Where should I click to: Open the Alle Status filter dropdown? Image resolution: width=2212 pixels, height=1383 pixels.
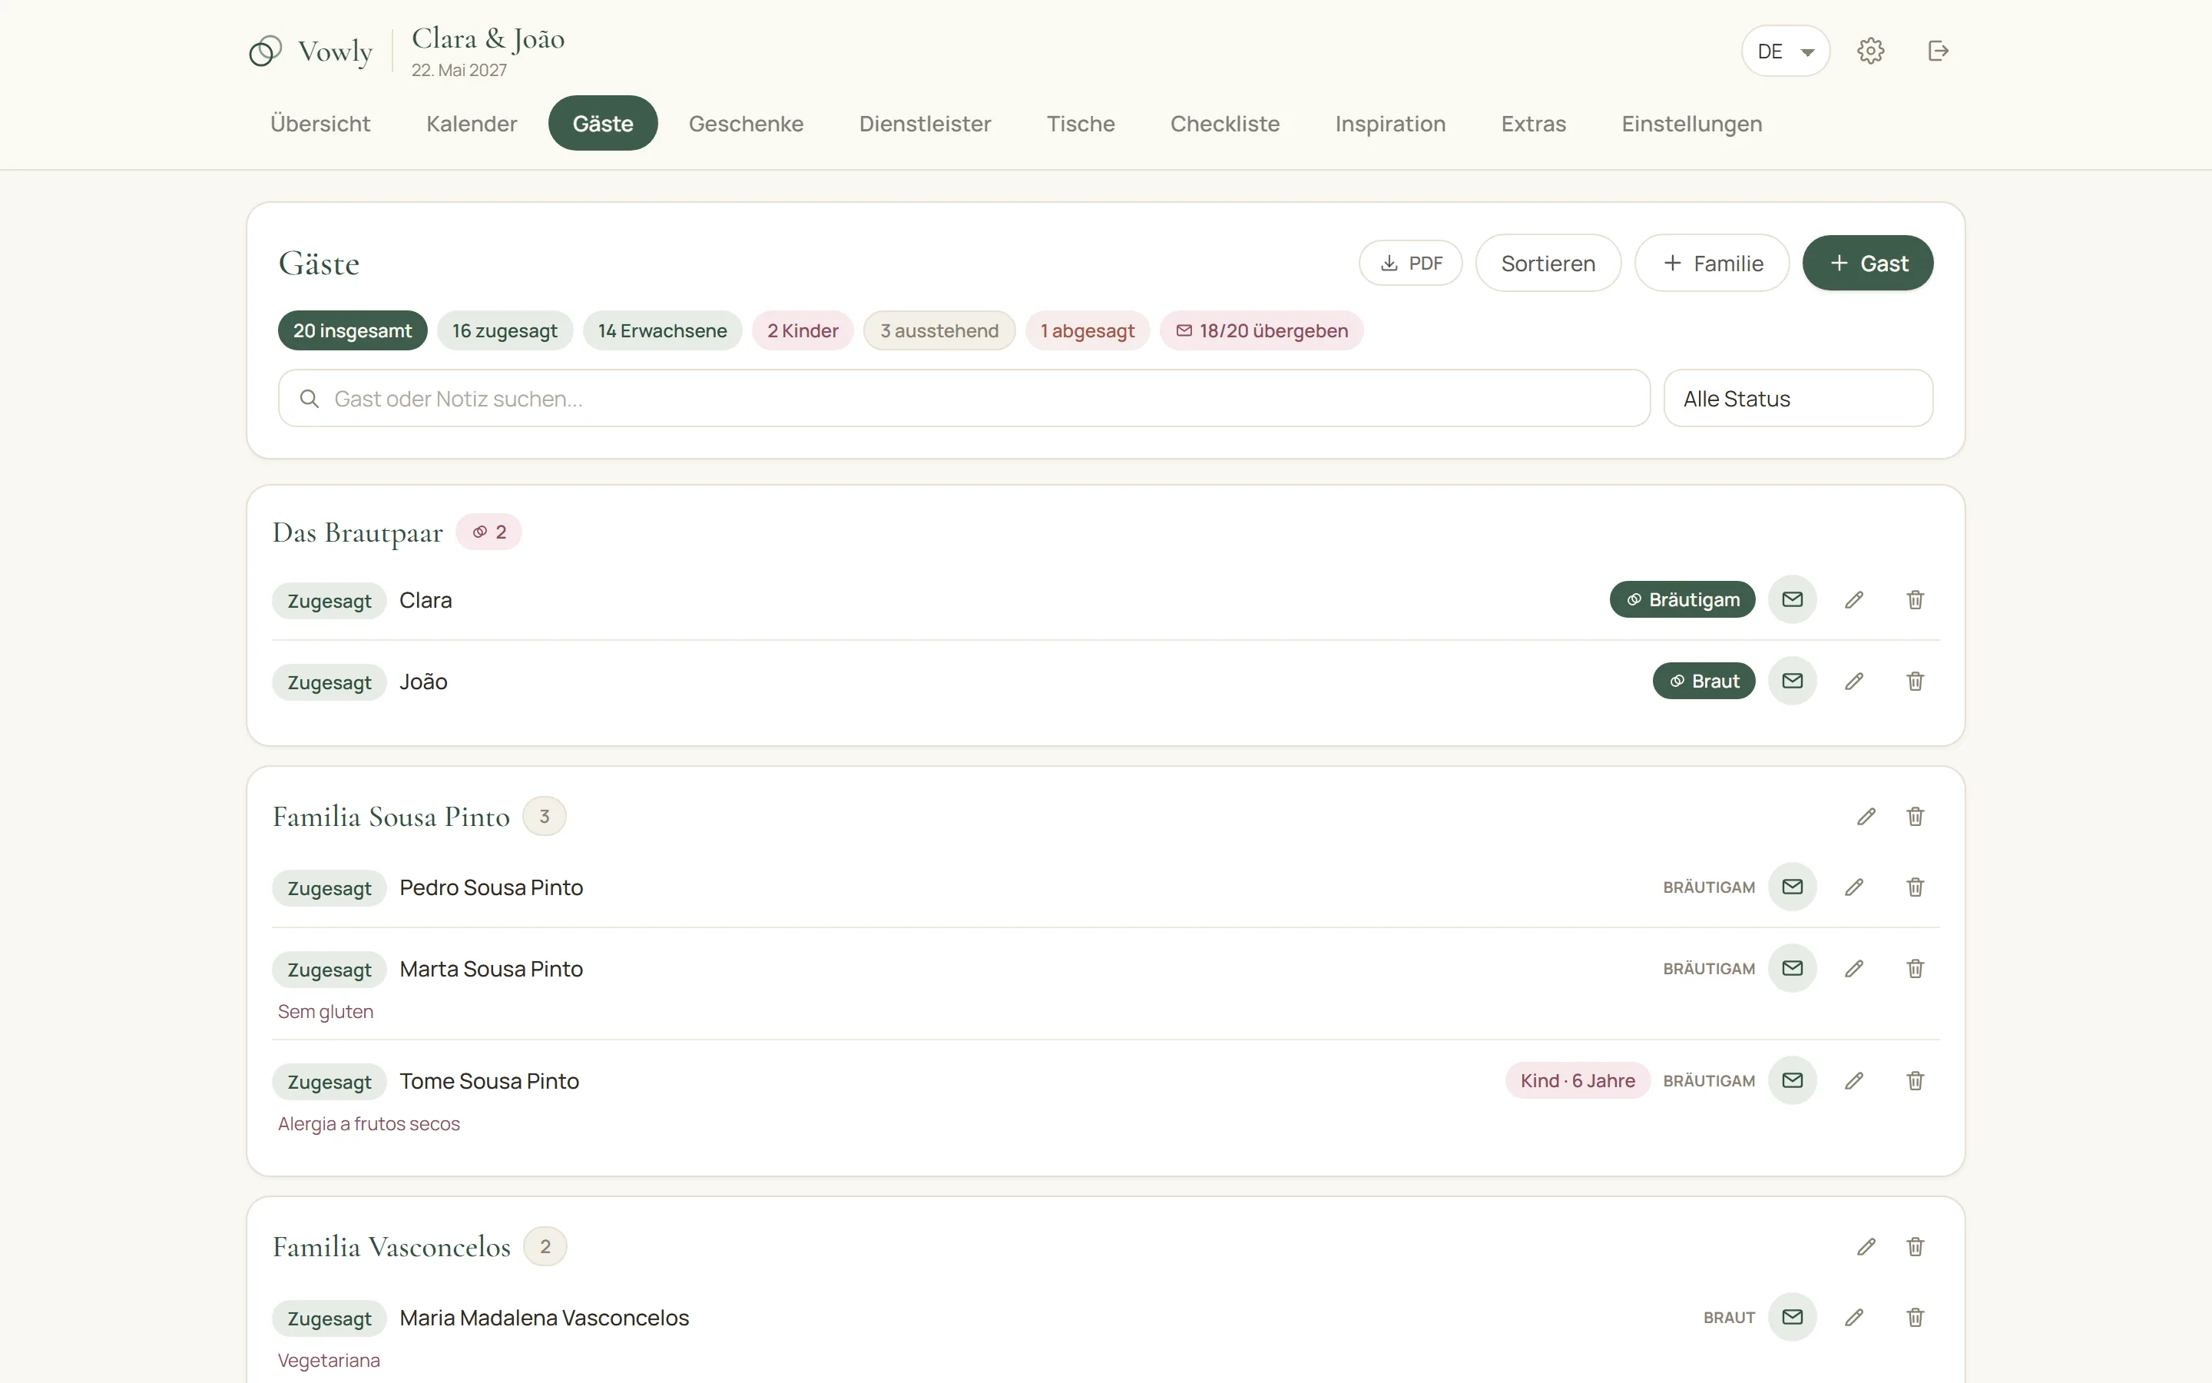(x=1797, y=399)
